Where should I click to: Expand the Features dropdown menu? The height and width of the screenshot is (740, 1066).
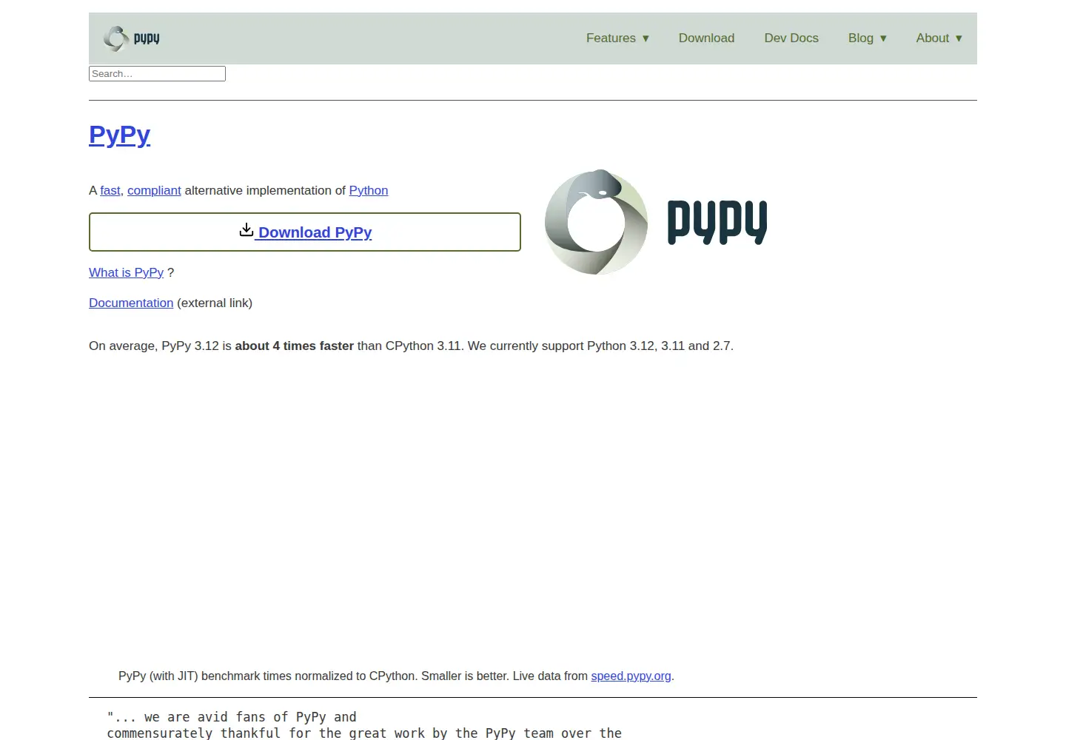coord(617,38)
